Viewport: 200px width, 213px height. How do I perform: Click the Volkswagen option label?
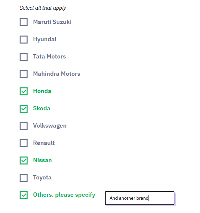[x=50, y=126]
